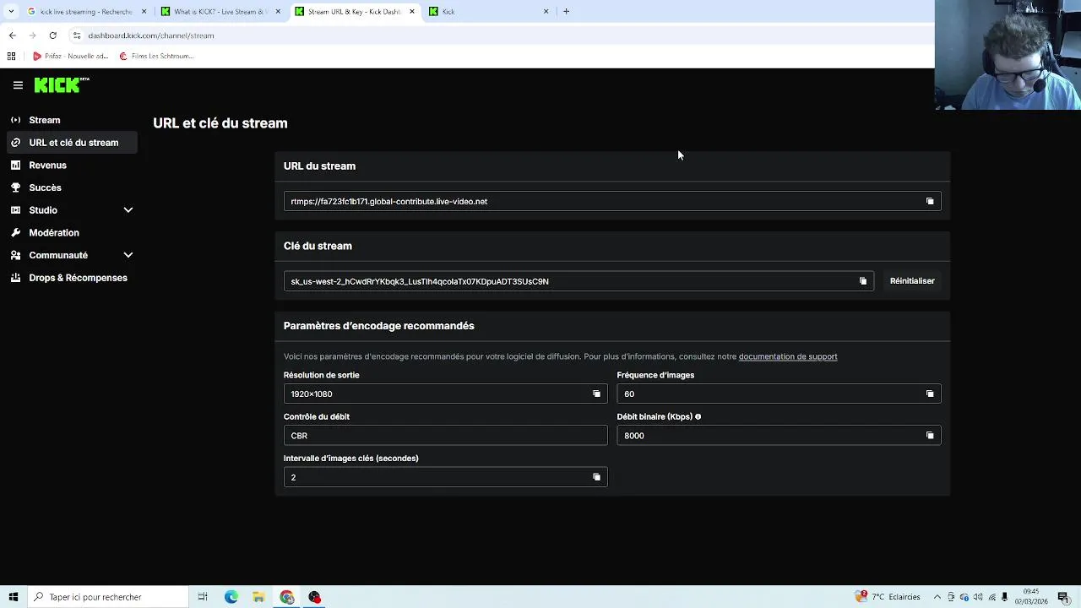Click the 'URL du stream' heading text
Screen dimensions: 1081x608
point(319,166)
